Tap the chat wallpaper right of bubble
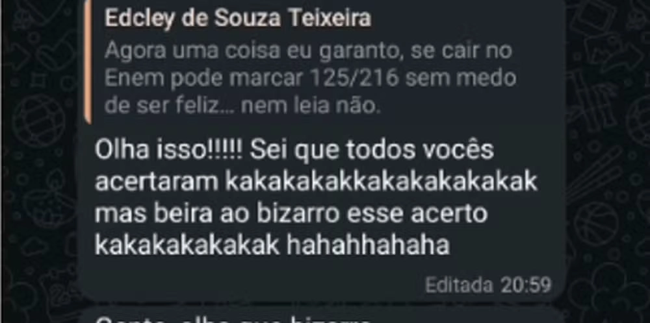Screen dimensions: 650x323 [607, 165]
